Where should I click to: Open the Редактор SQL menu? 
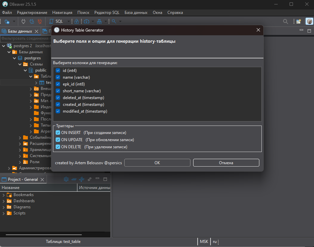[x=107, y=13]
